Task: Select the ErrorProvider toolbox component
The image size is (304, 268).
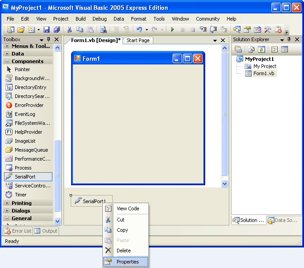Action: (x=28, y=105)
